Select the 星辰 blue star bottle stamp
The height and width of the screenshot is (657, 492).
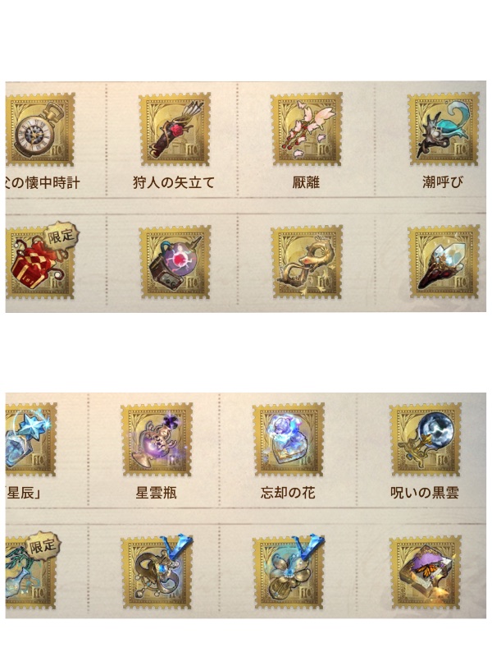point(31,439)
